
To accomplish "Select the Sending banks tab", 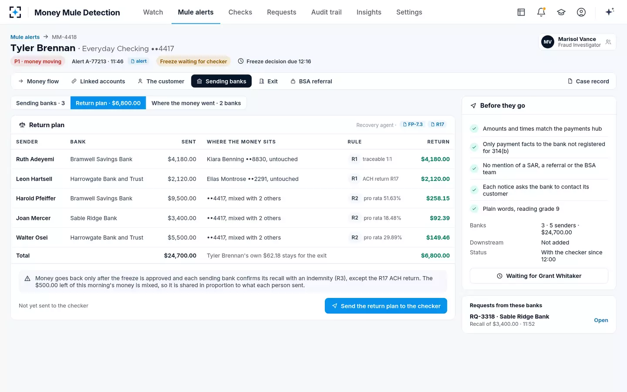I will [221, 81].
